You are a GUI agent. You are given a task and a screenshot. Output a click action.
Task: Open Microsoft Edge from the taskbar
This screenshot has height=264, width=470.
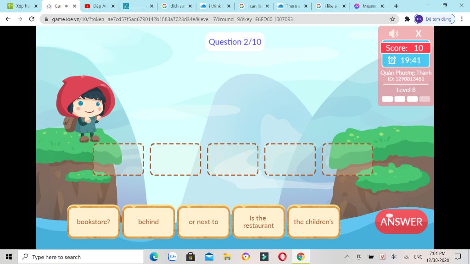(x=154, y=257)
